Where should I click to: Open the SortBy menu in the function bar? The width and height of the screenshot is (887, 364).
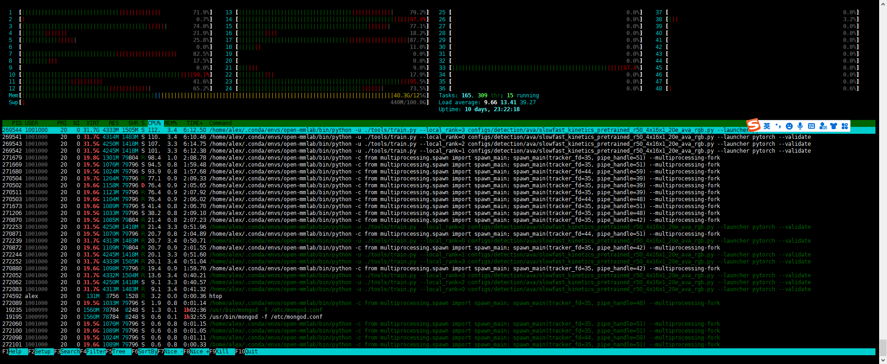click(144, 352)
